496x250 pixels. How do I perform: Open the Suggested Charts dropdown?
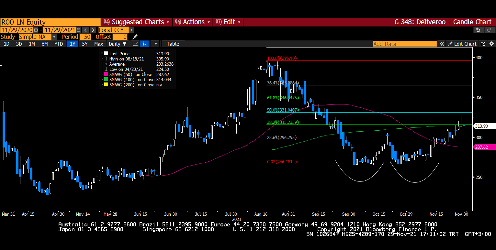coord(136,22)
